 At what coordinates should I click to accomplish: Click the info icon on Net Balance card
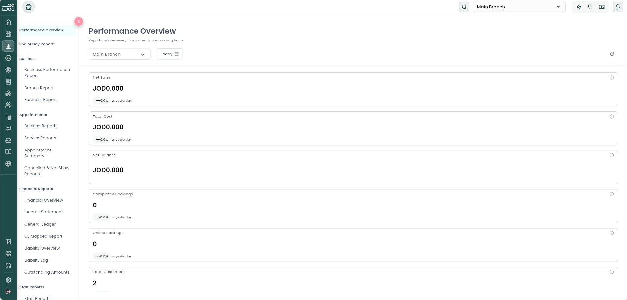pos(612,155)
